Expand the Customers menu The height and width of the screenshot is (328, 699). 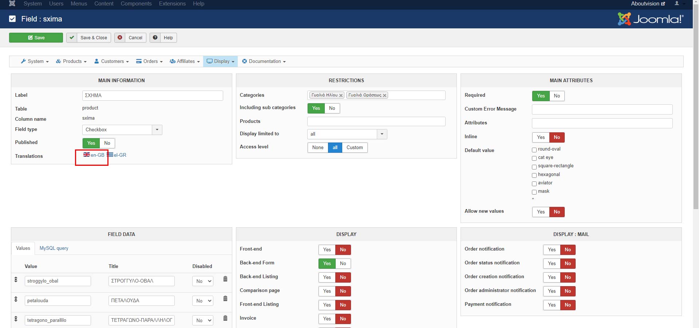[112, 61]
